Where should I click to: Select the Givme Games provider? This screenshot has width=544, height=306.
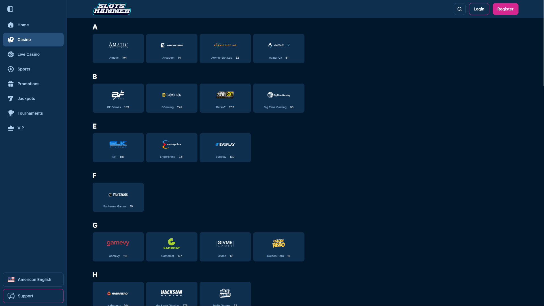225,247
